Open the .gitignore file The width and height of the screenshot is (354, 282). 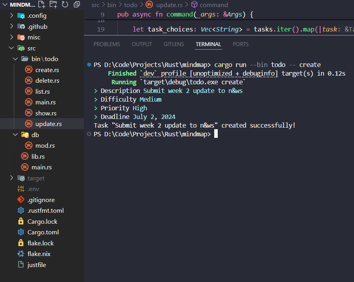[x=41, y=200]
